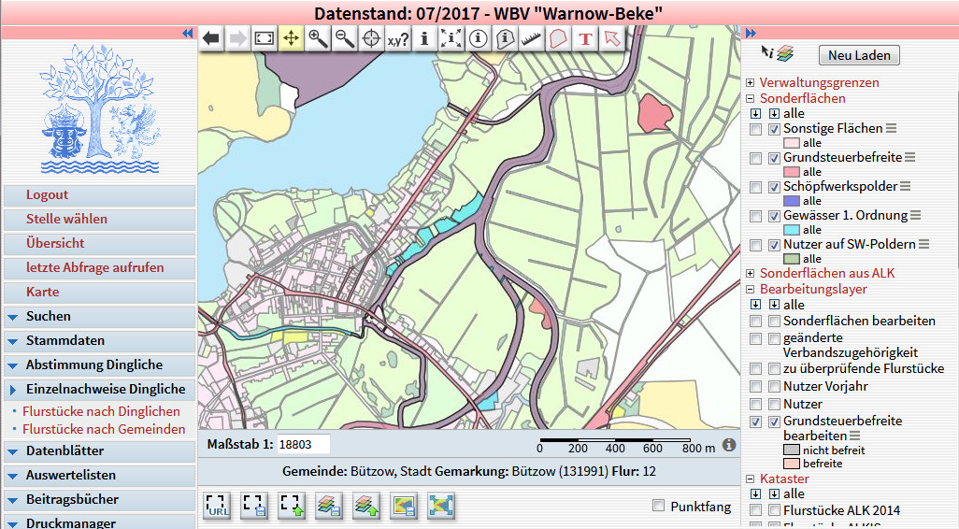Check the Flurstücke ALK 2014 layer

[774, 510]
